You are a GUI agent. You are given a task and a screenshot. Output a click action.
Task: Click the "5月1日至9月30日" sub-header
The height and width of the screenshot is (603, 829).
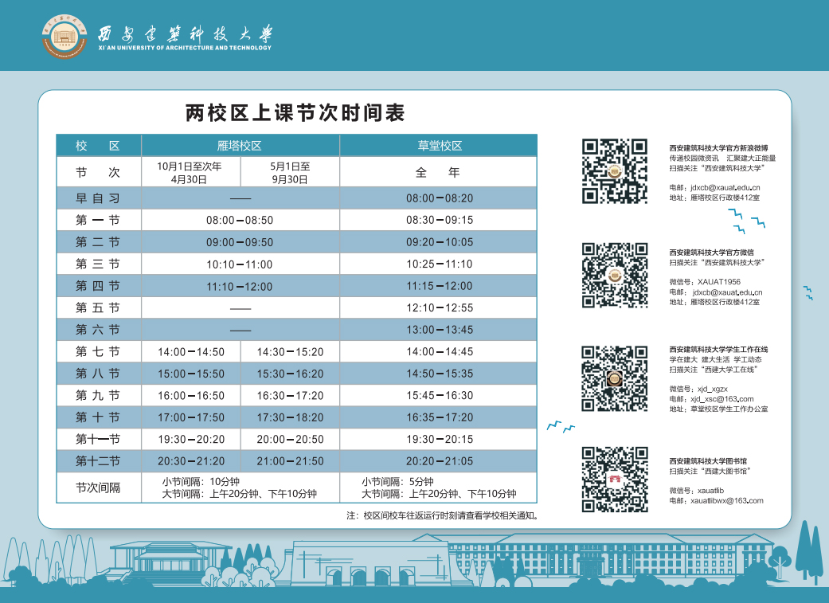coord(290,173)
